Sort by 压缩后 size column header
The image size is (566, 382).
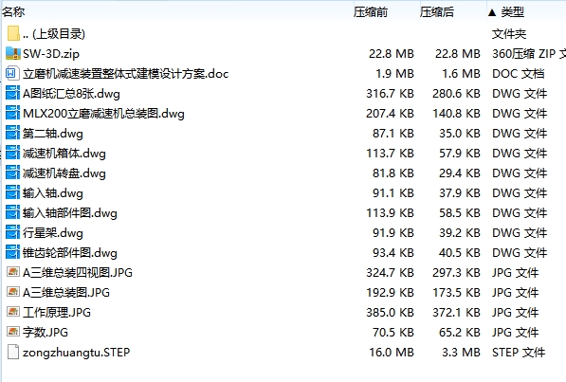(437, 12)
